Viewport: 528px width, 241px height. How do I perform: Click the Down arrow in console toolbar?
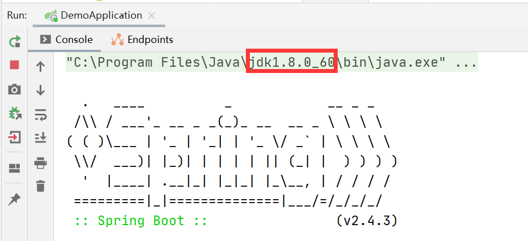tap(40, 90)
